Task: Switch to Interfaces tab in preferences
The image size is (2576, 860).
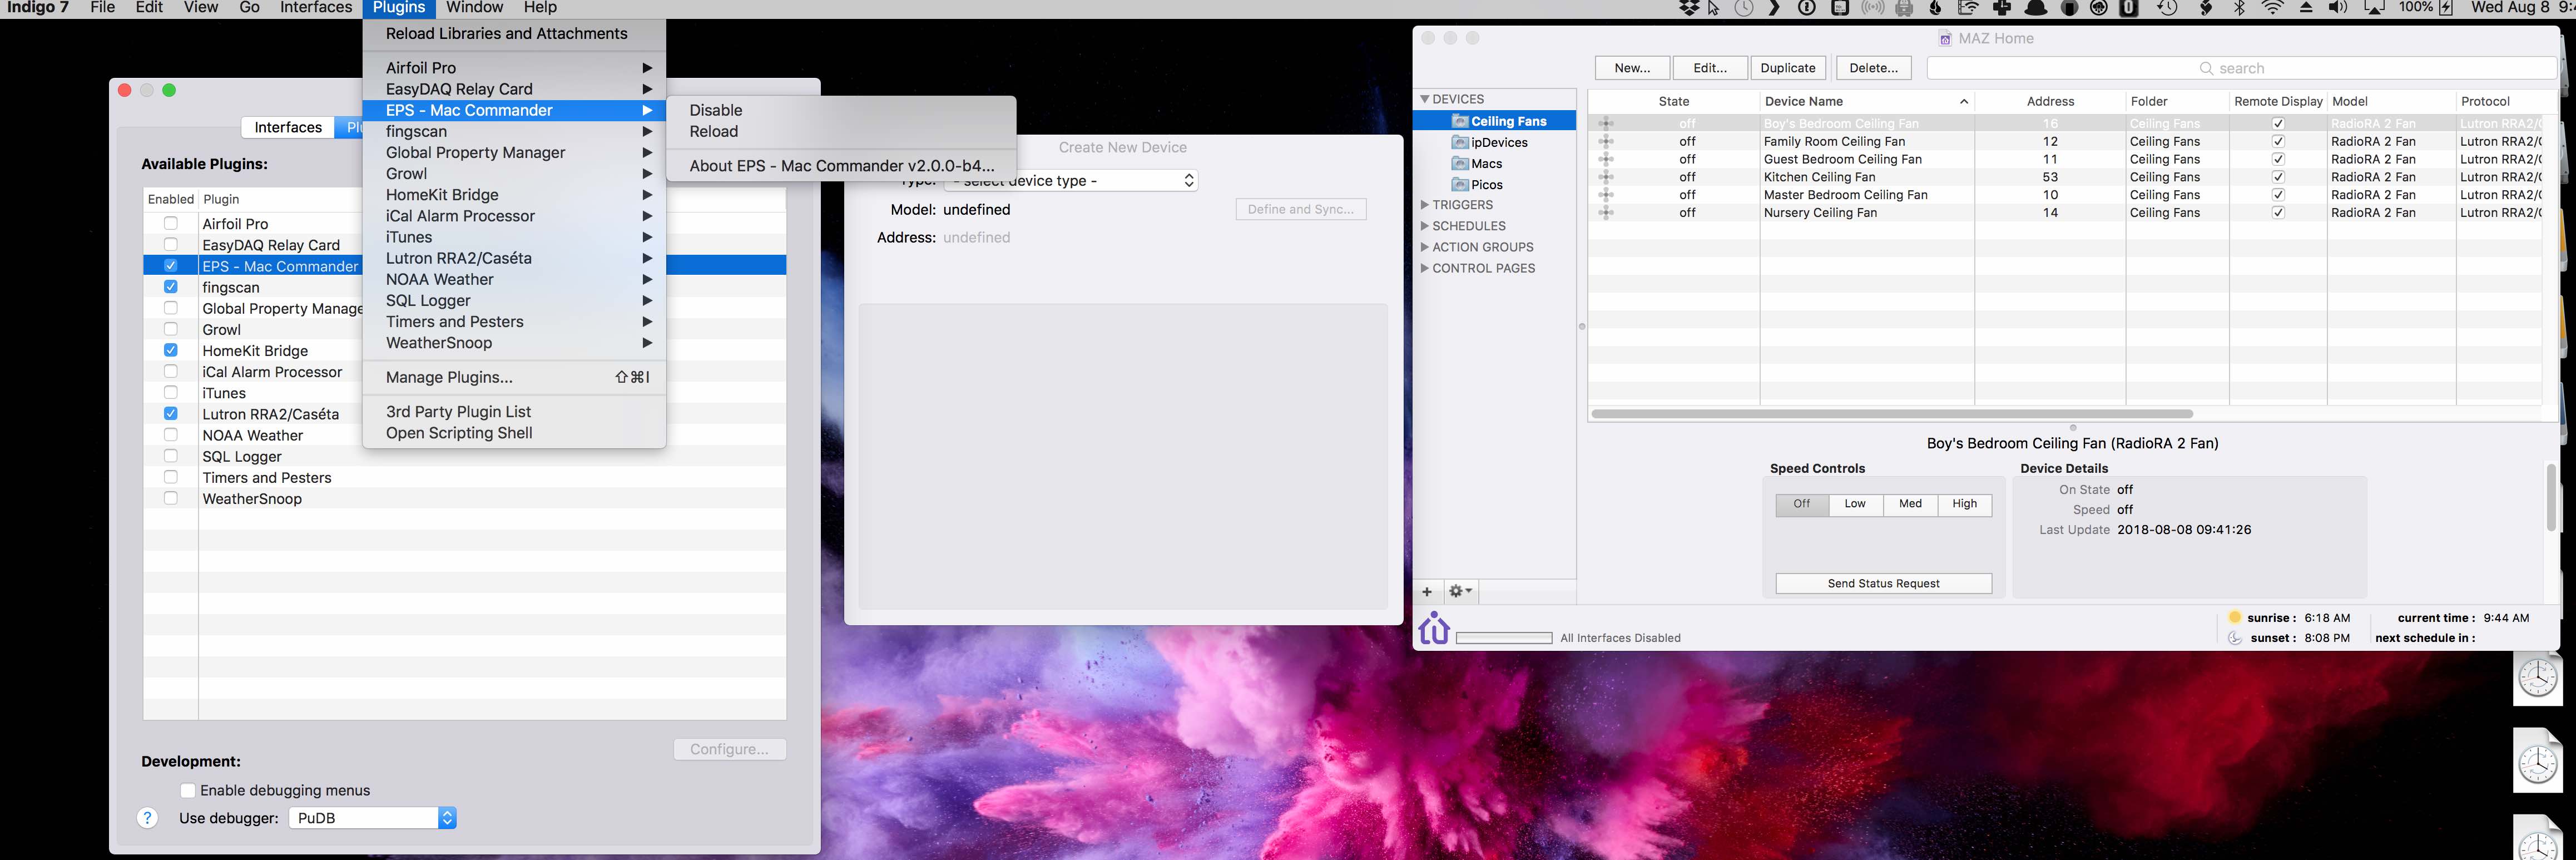Action: (x=288, y=127)
